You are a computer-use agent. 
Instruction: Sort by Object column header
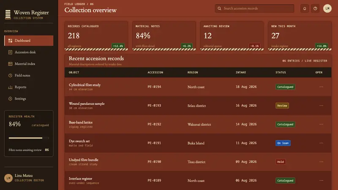74,72
